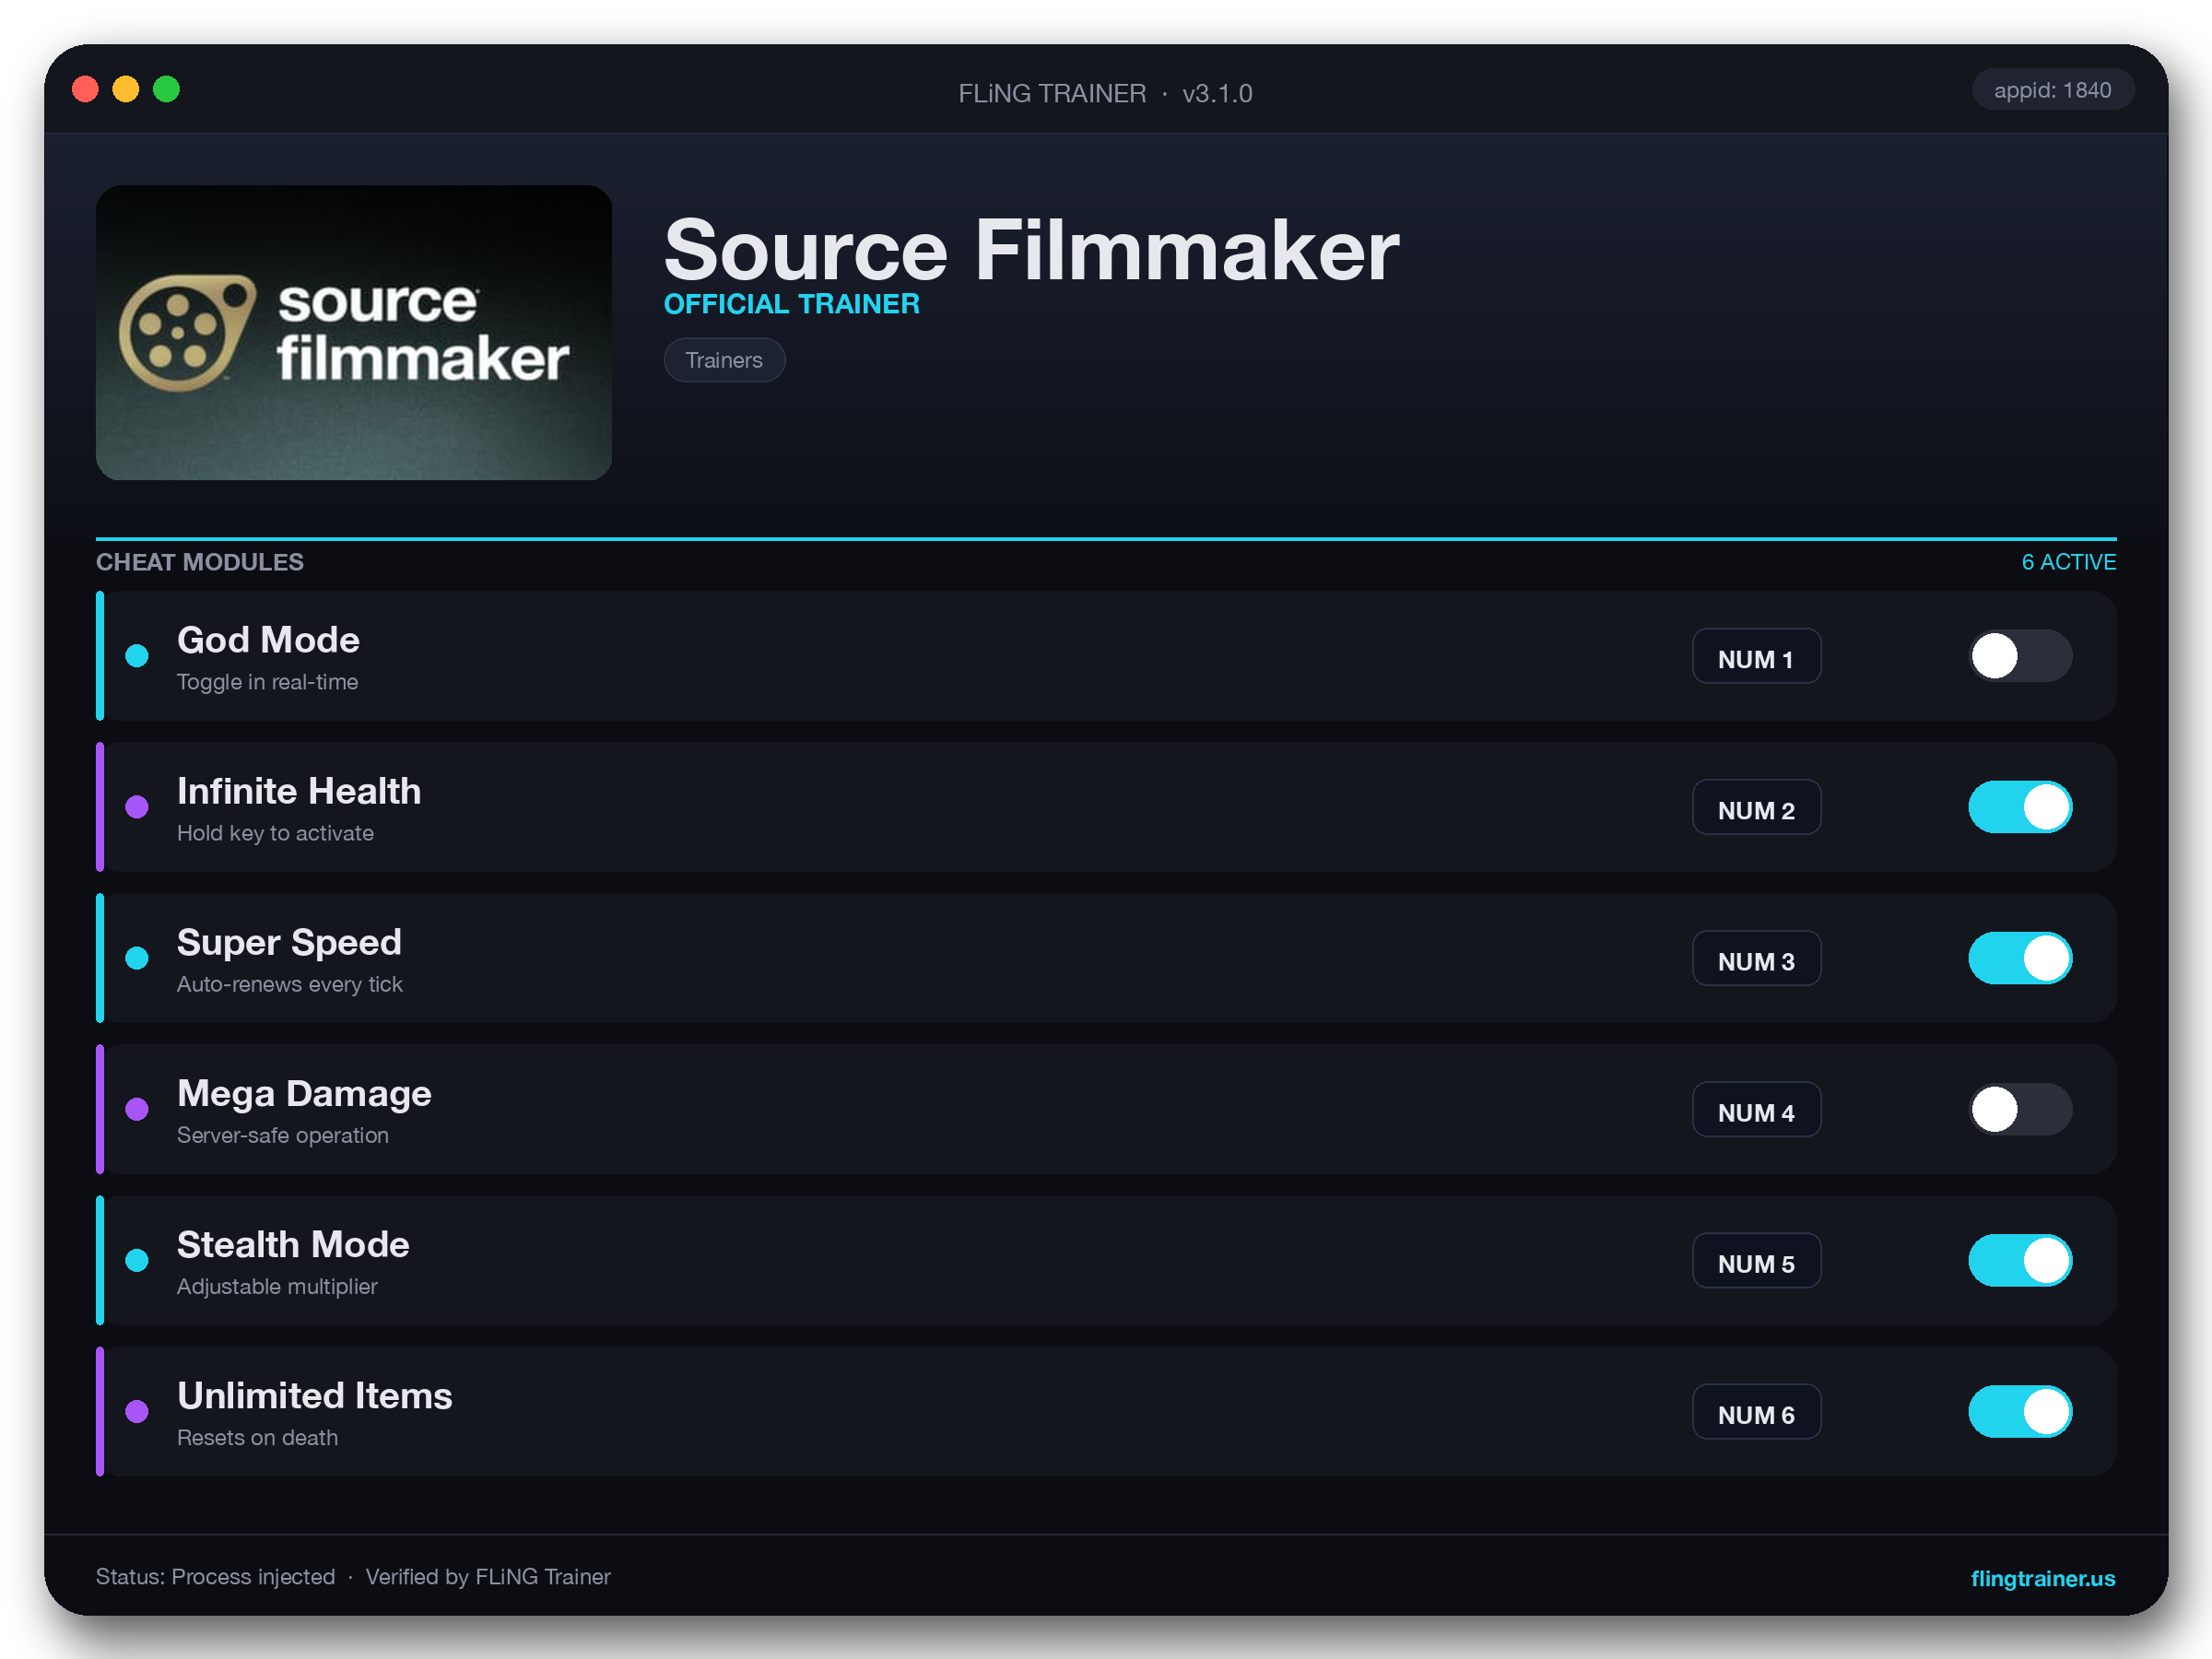This screenshot has height=1659, width=2212.
Task: Select the Stealth Mode module title
Action: pyautogui.click(x=293, y=1244)
